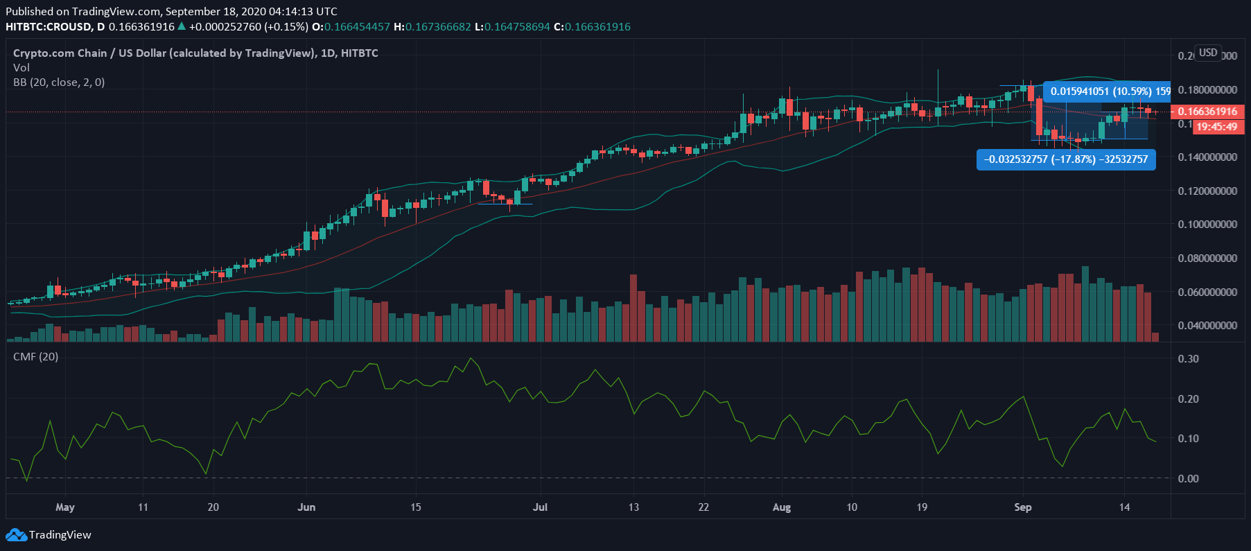The image size is (1251, 551).
Task: Click the -17.87% price range measurement label
Action: coord(1066,159)
